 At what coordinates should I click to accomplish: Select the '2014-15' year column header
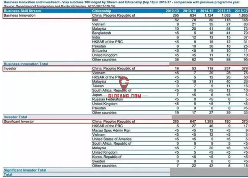click(207, 11)
